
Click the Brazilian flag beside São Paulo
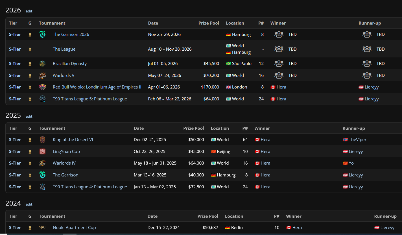pyautogui.click(x=228, y=64)
